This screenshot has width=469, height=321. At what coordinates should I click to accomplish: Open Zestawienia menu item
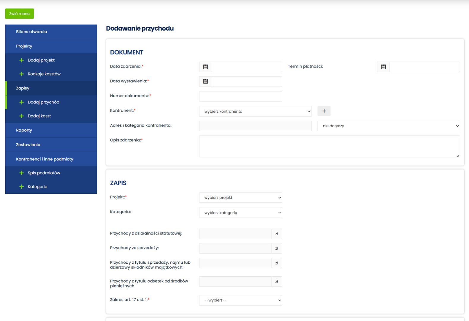[x=51, y=145]
